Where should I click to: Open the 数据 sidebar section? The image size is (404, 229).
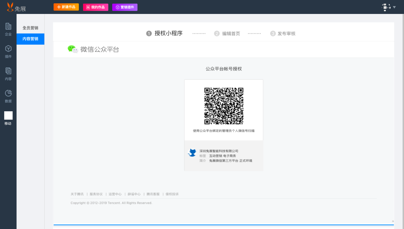(x=8, y=96)
